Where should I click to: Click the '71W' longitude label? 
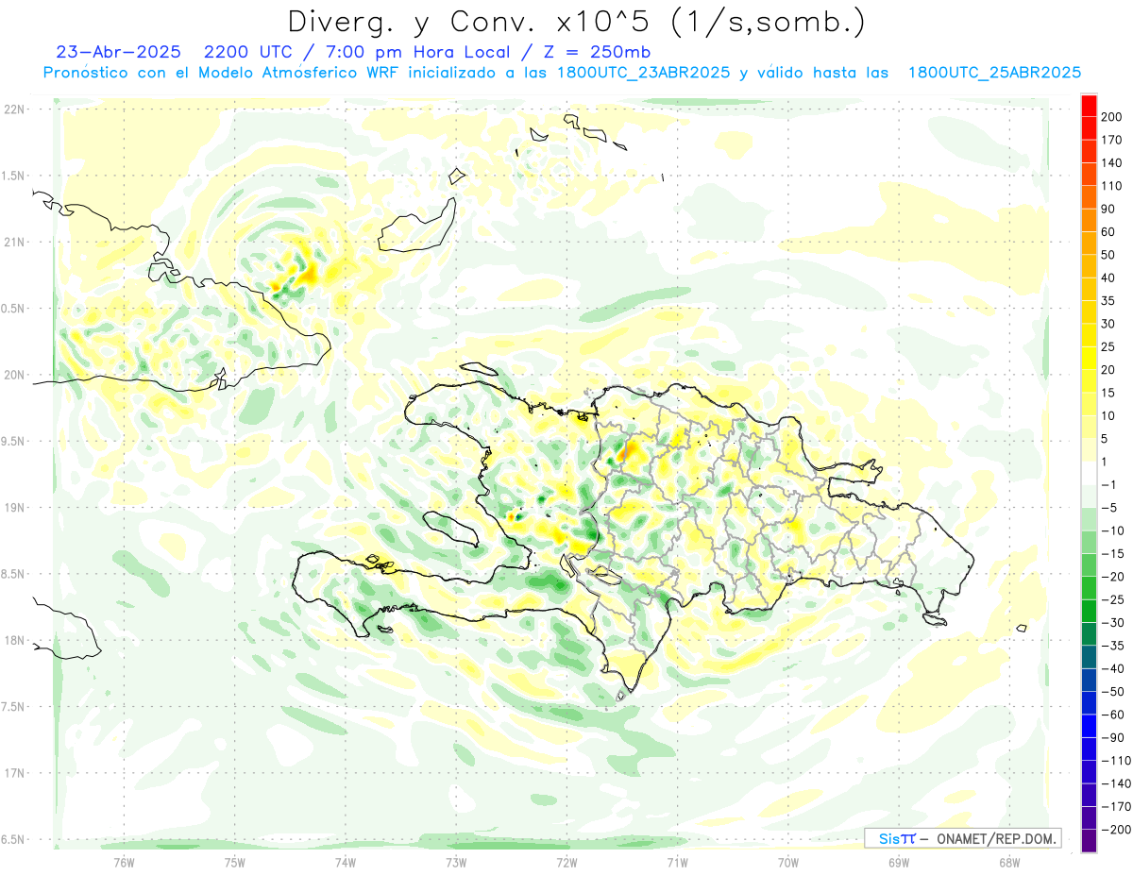[677, 862]
